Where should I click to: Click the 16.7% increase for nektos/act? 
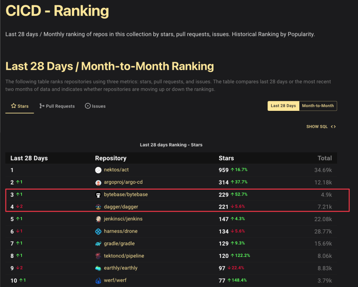239,169
